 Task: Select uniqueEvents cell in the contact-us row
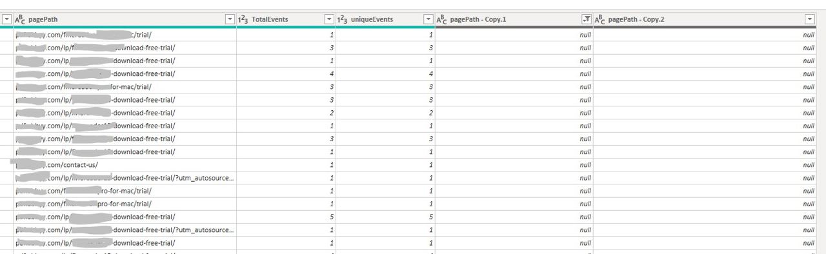click(385, 165)
